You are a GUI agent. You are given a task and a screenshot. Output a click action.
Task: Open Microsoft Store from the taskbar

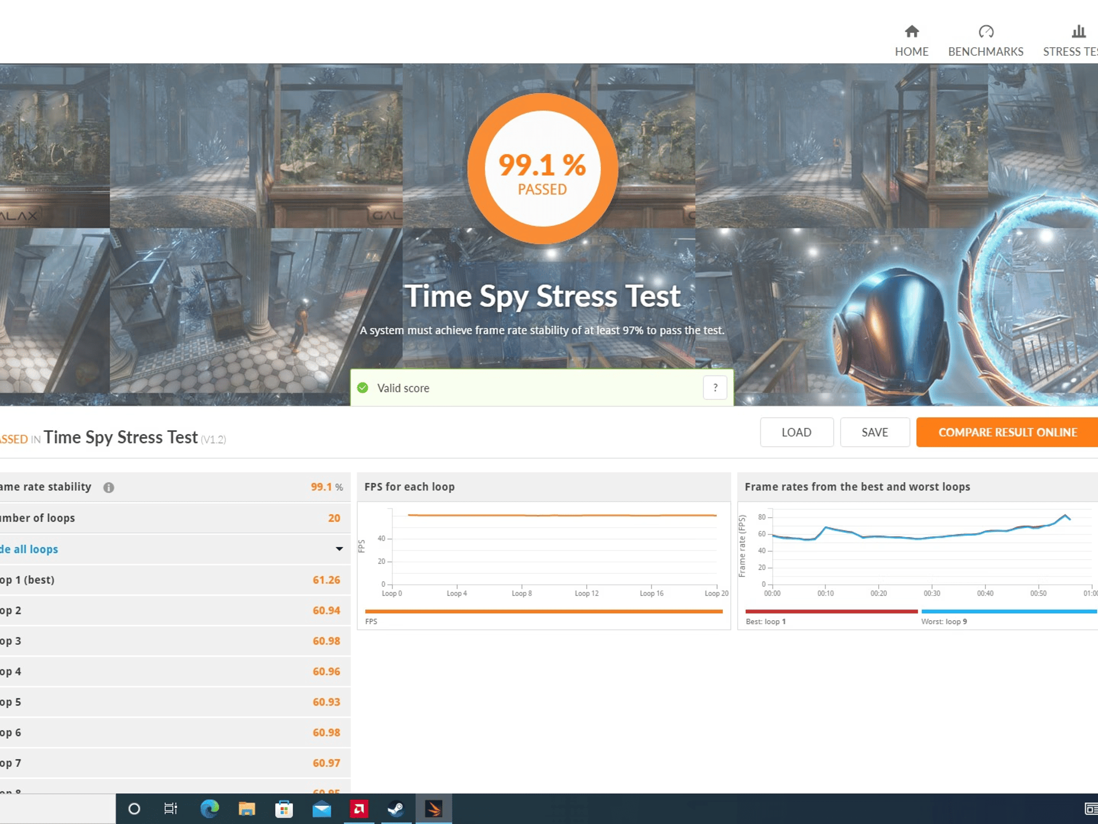(284, 808)
